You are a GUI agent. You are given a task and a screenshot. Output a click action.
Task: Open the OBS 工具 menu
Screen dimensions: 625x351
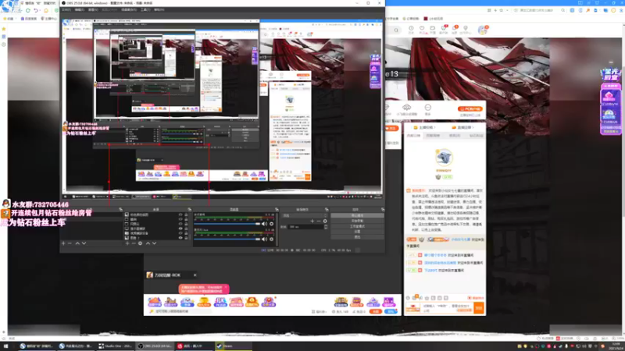pyautogui.click(x=145, y=9)
